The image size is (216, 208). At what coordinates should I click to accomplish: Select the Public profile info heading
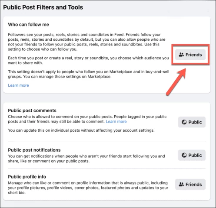[27, 177]
